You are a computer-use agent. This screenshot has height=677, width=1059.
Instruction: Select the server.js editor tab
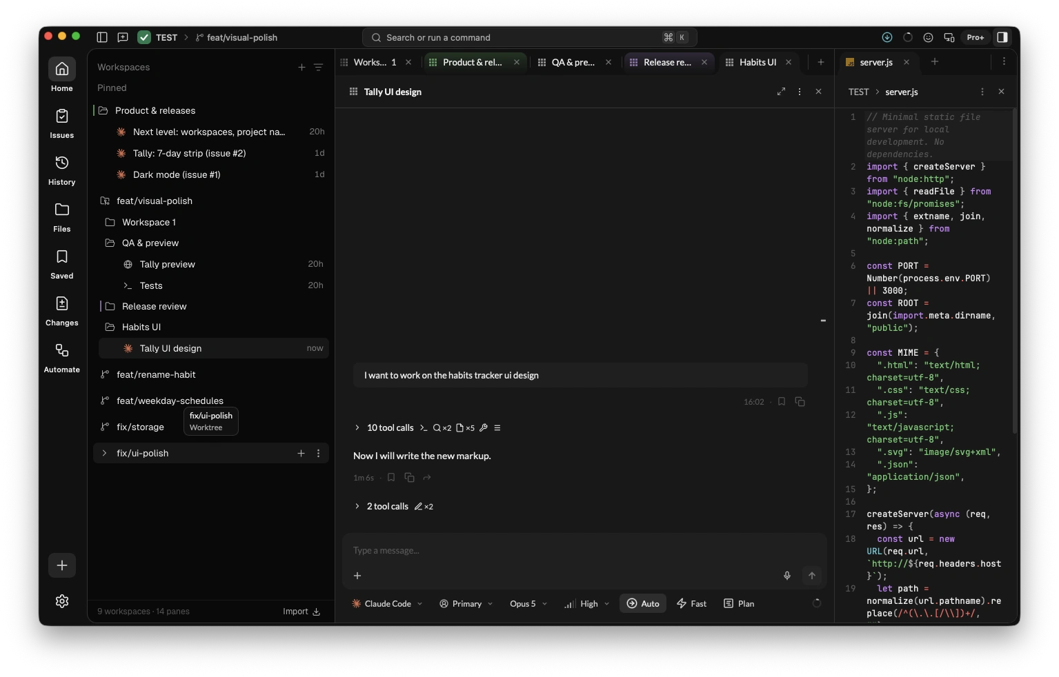[877, 62]
